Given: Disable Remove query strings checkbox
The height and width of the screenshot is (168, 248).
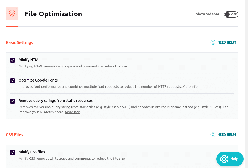Looking at the screenshot, I should point(13,101).
